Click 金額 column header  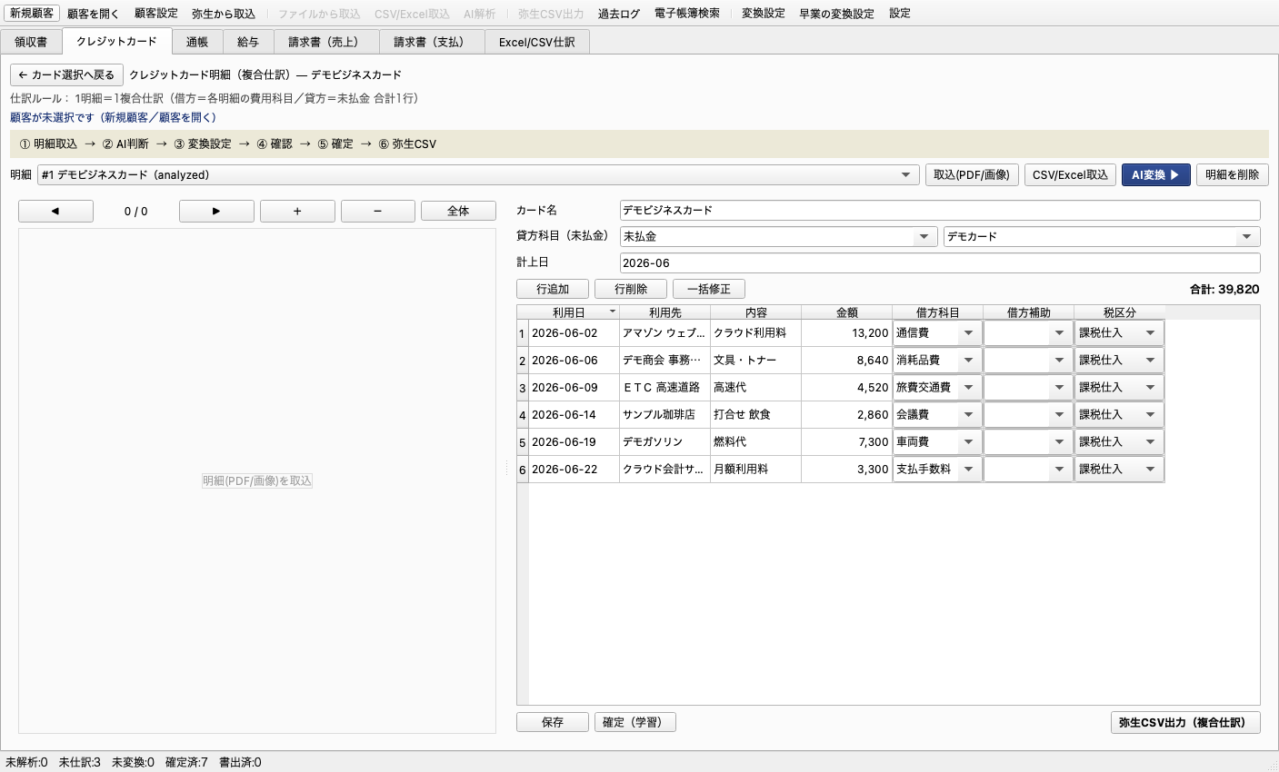(x=846, y=312)
